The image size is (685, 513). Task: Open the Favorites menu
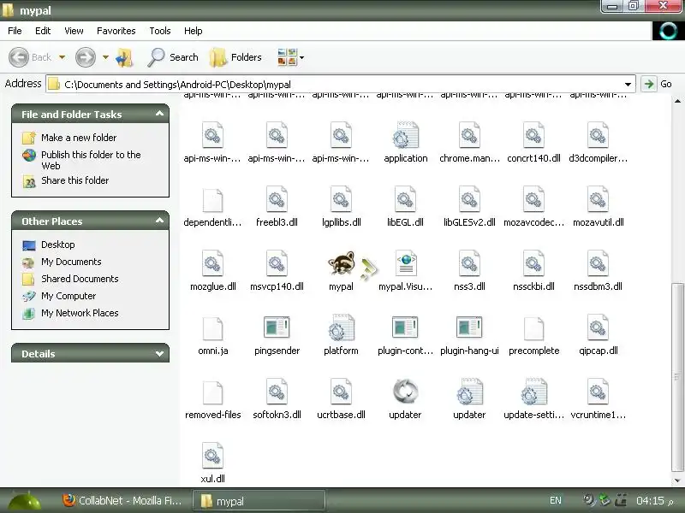click(116, 31)
